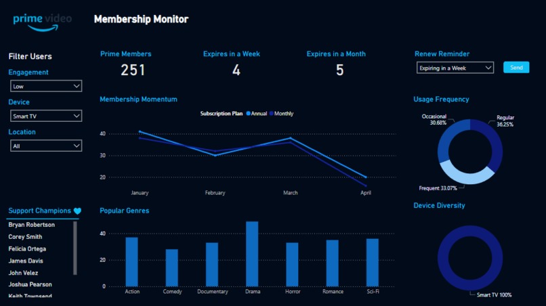Click the Device Diversity donut ring
The image size is (546, 306).
click(443, 258)
